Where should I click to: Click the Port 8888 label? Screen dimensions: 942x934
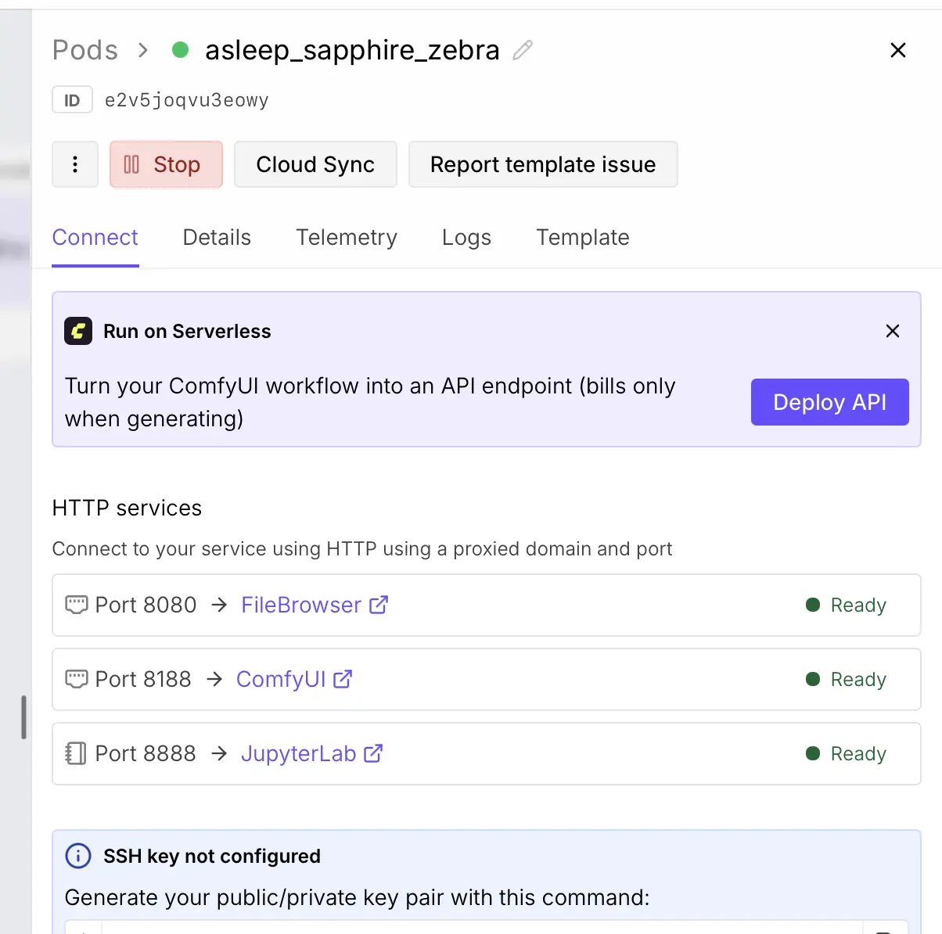coord(146,753)
